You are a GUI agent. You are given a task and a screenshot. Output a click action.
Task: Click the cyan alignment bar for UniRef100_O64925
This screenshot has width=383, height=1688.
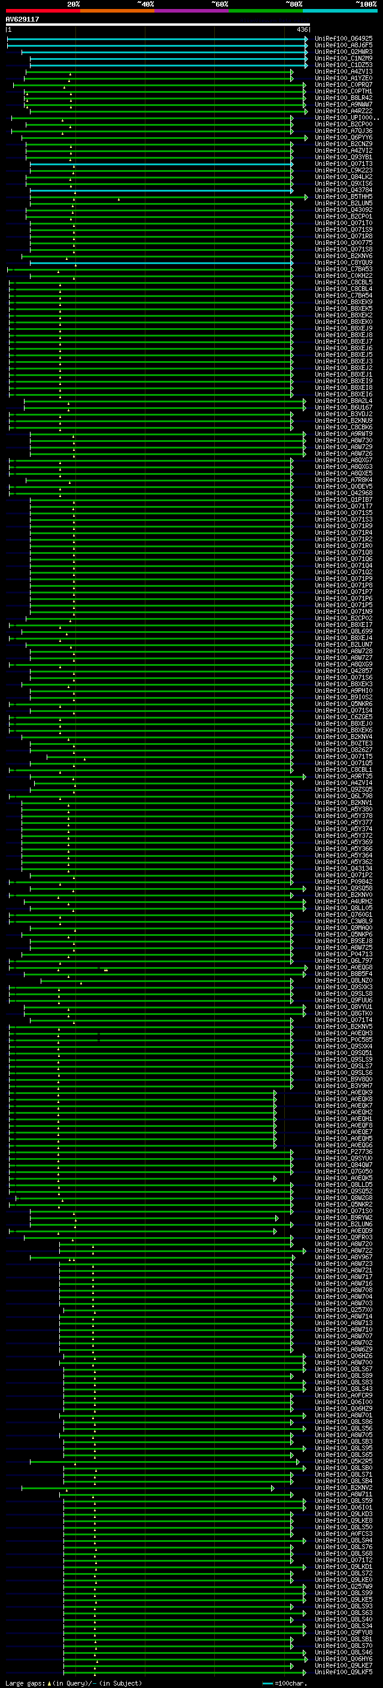(157, 39)
